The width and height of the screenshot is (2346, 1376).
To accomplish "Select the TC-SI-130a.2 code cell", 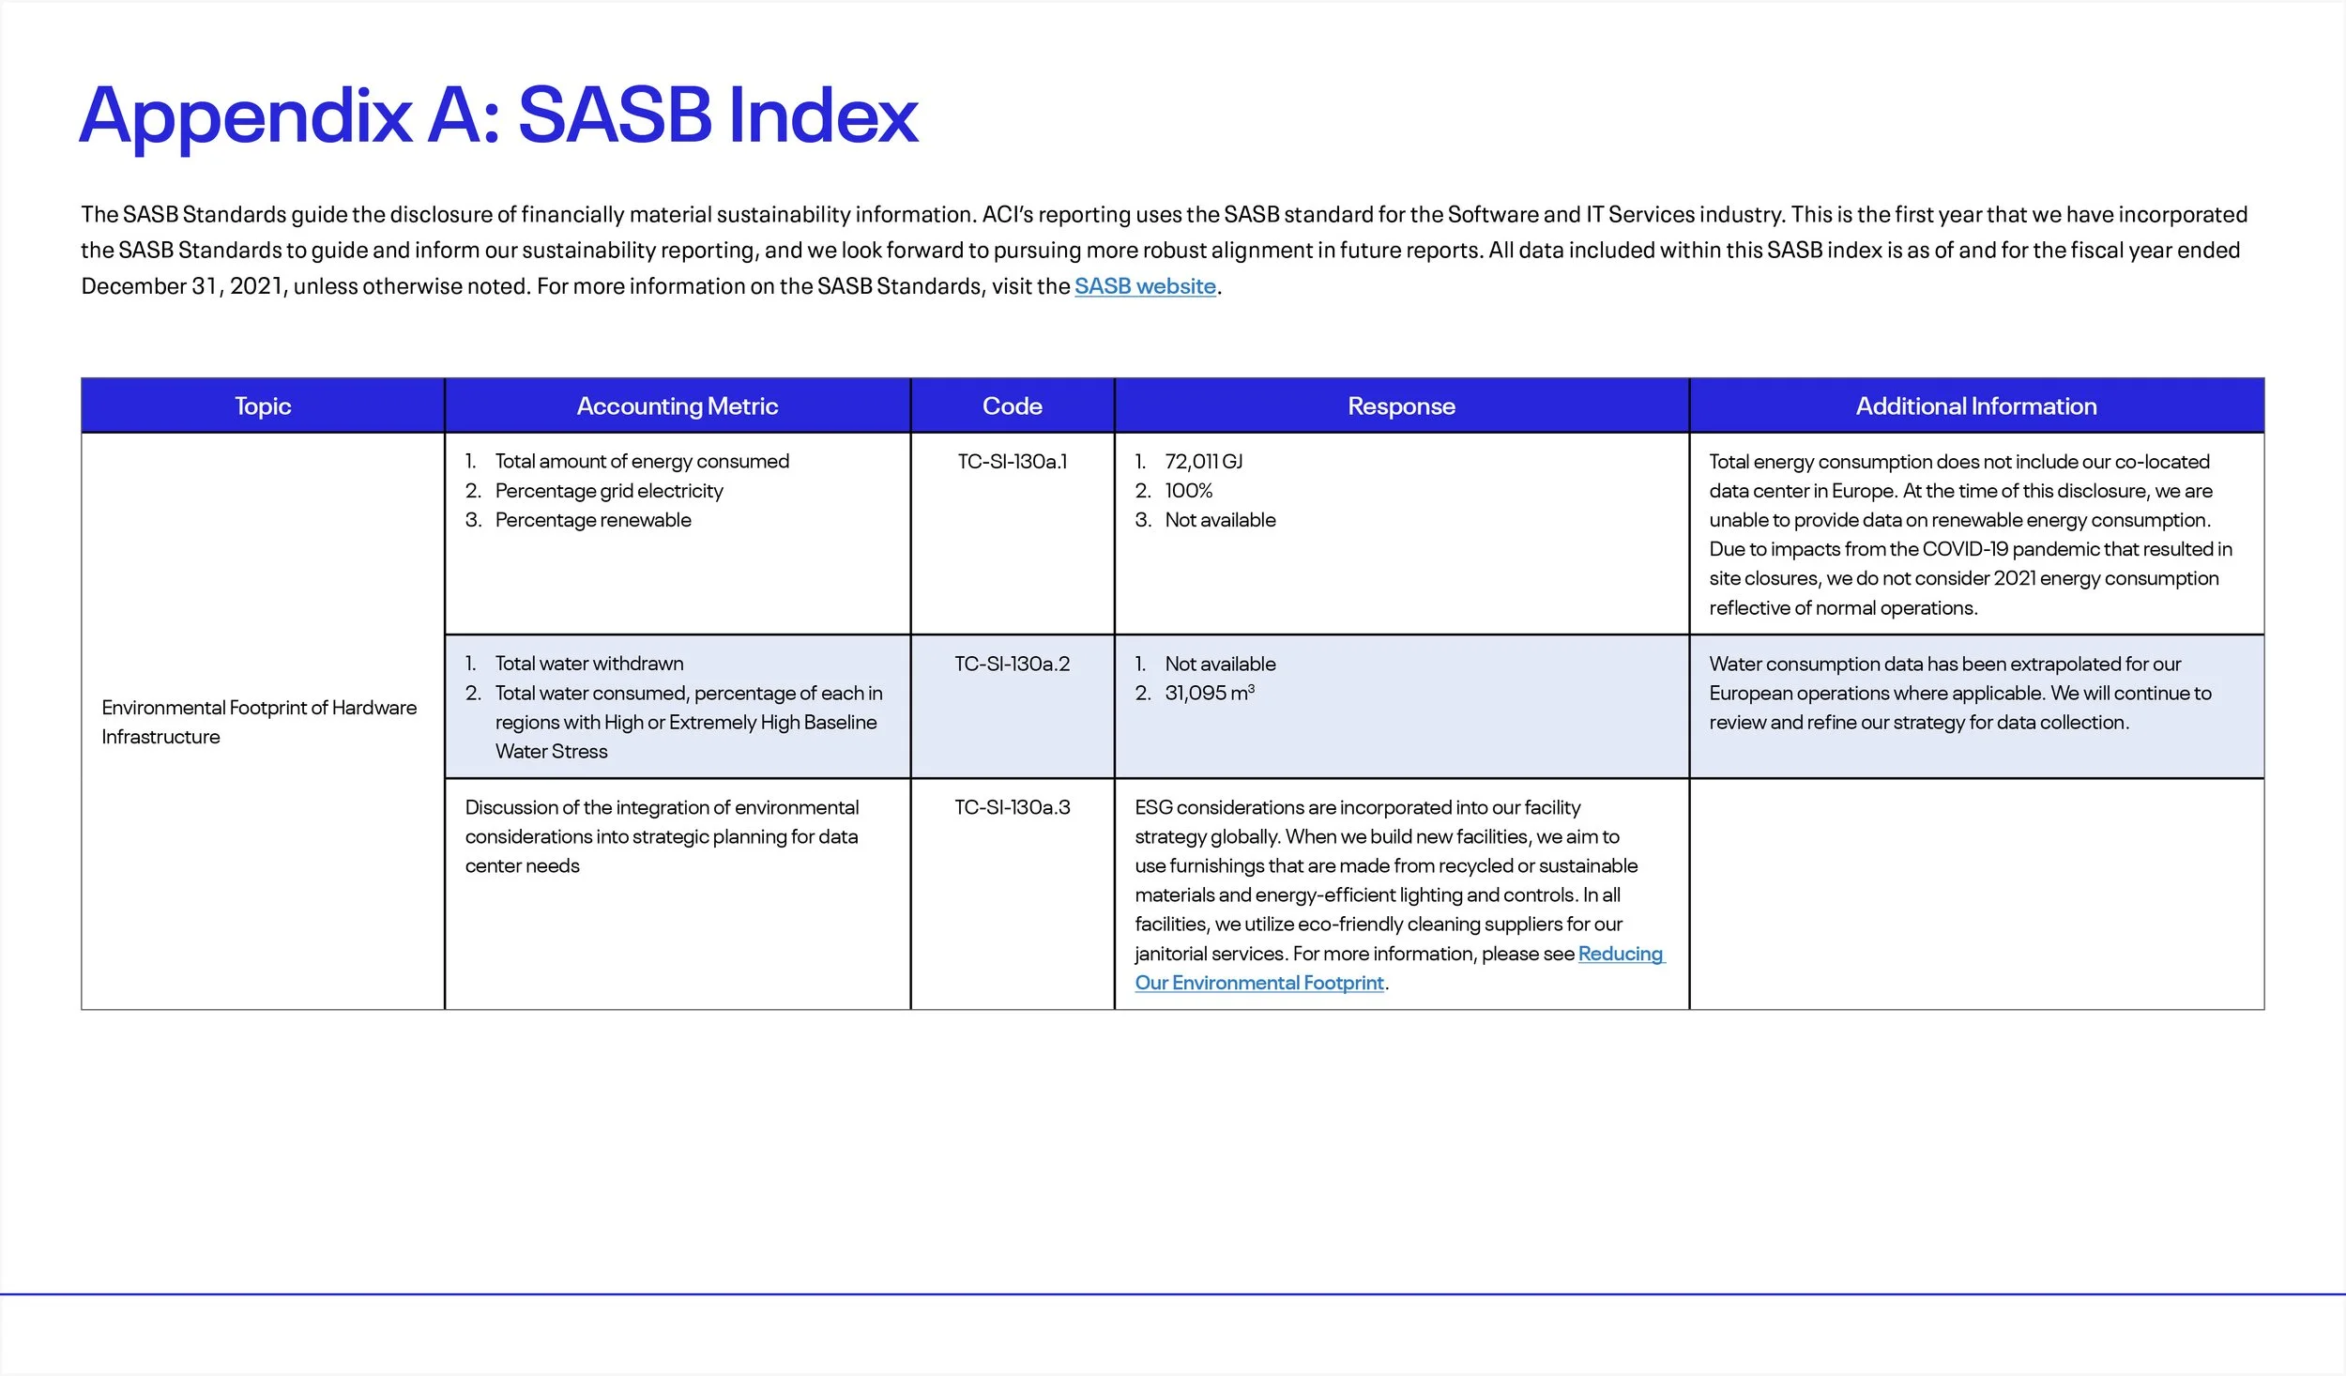I will (x=1012, y=664).
